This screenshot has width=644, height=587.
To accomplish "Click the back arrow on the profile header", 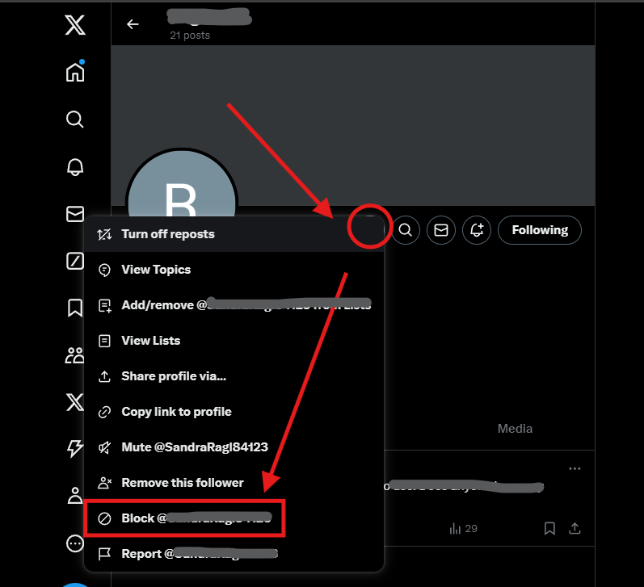I will 133,24.
